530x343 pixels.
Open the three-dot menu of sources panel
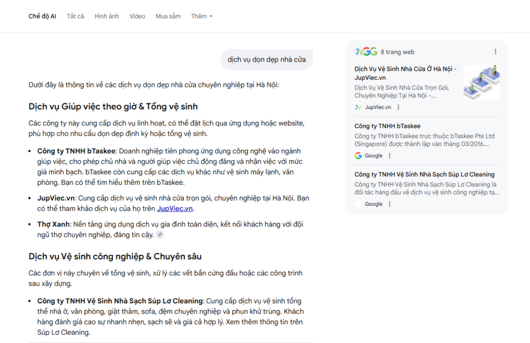(495, 52)
